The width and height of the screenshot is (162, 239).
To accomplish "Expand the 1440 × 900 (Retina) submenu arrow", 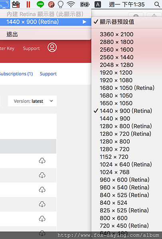I will click(x=85, y=22).
